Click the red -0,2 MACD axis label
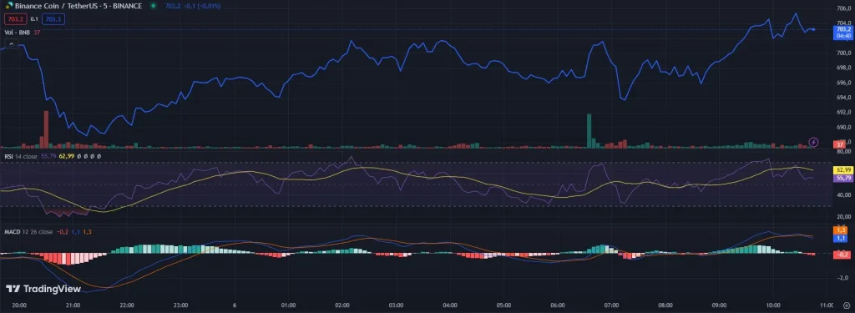This screenshot has height=313, width=855. pyautogui.click(x=842, y=255)
